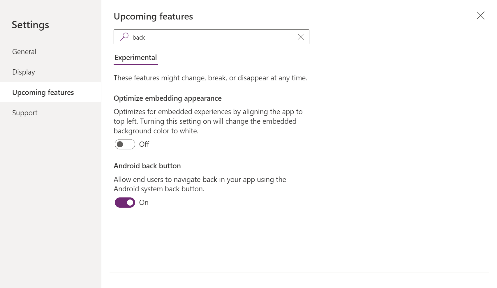Click the Android back button description text

tap(200, 184)
